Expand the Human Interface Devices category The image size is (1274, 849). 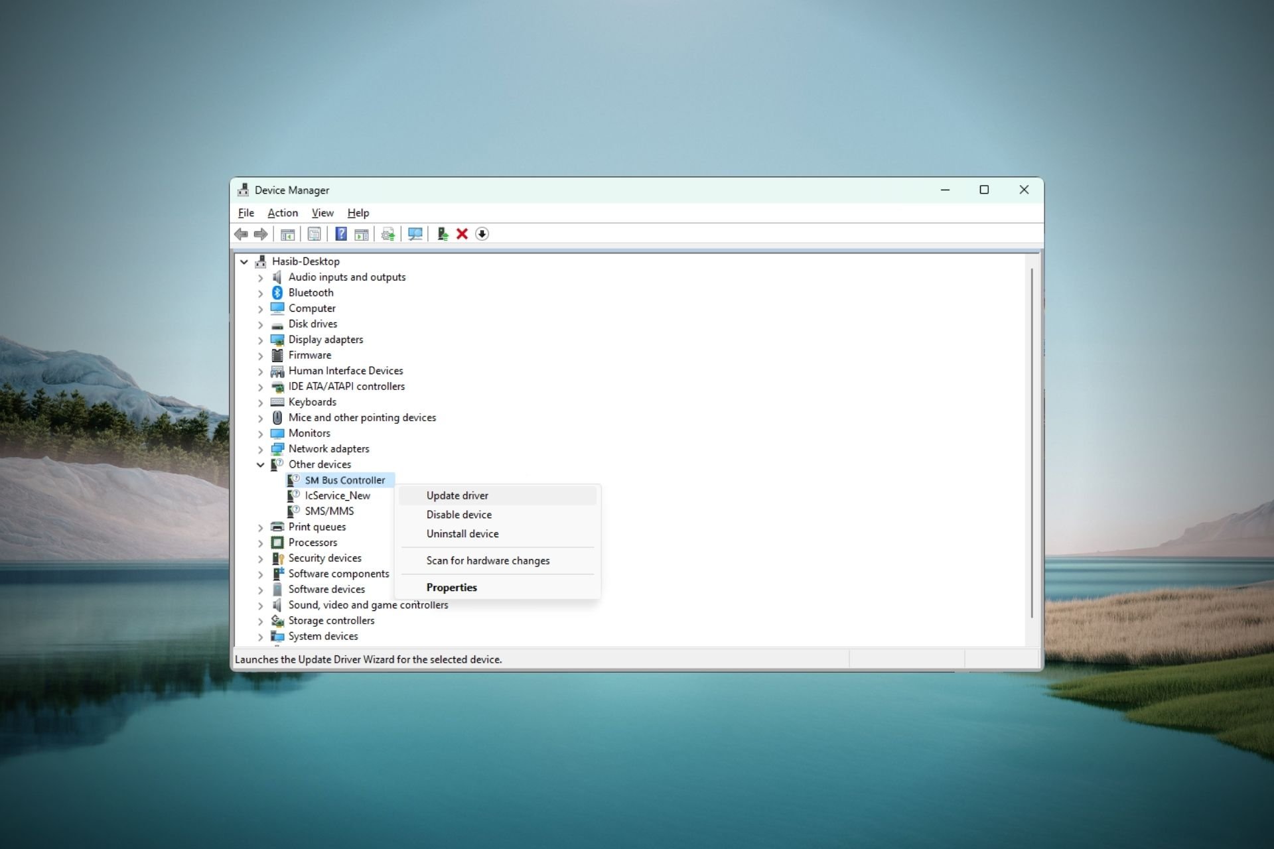point(260,371)
